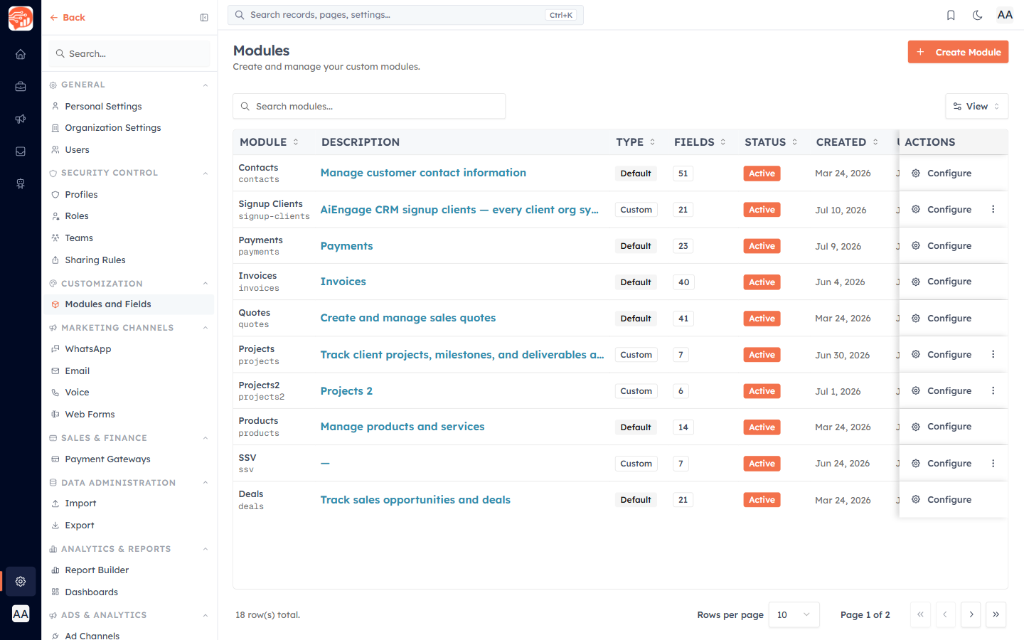The height and width of the screenshot is (640, 1024).
Task: Go to the next page
Action: [x=971, y=614]
